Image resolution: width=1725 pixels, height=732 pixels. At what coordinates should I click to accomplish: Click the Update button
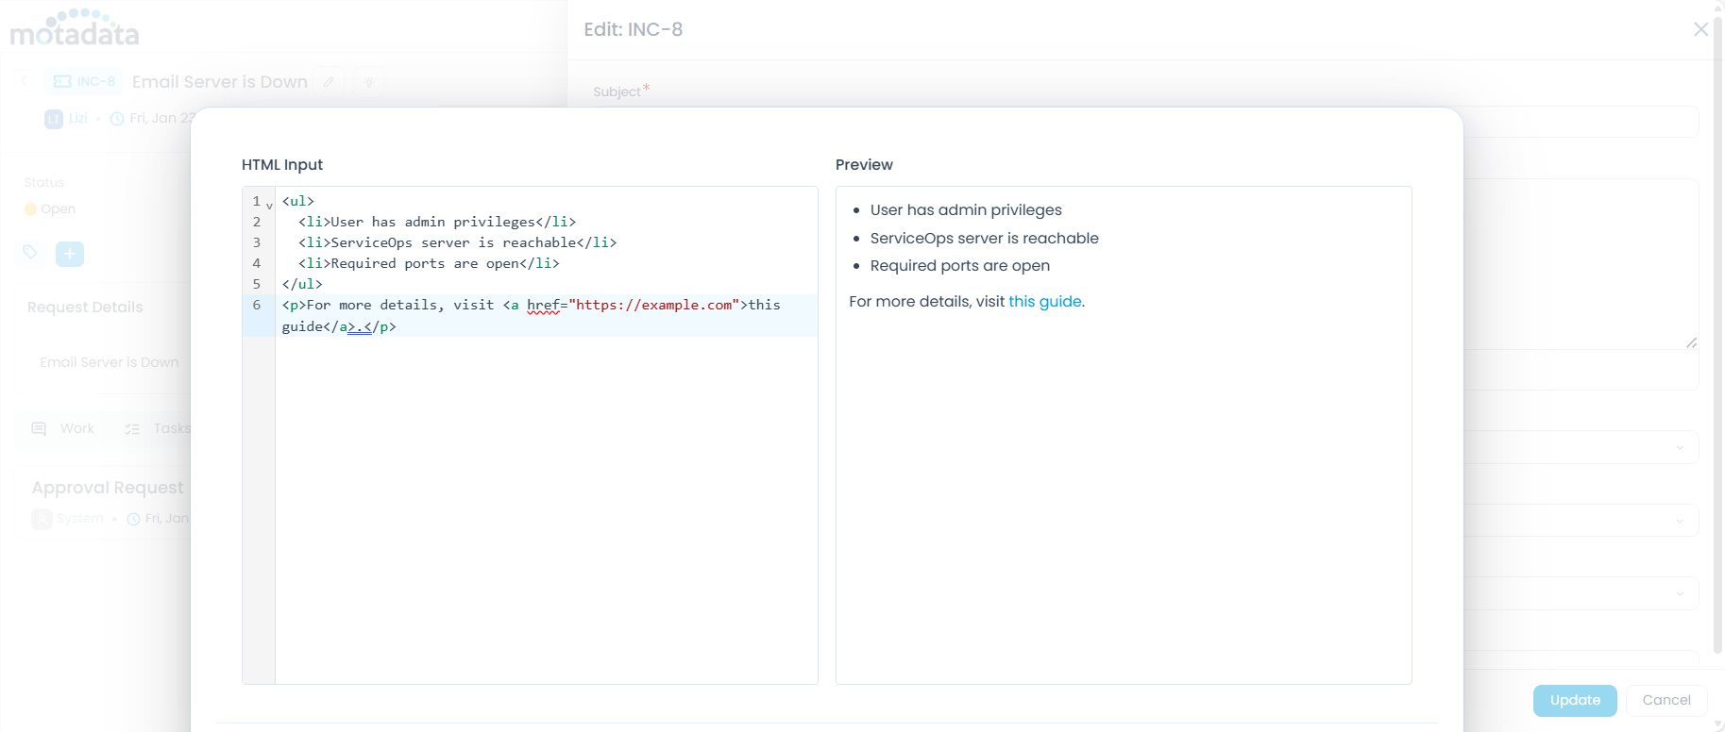(x=1574, y=700)
